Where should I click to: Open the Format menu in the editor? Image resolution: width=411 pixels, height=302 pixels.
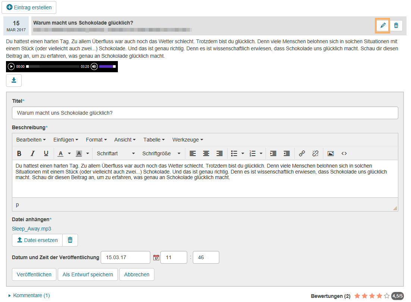96,140
